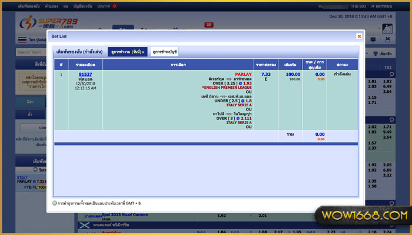Click the red 20 counter badge
Image resolution: width=412 pixels, height=235 pixels.
coord(208,25)
